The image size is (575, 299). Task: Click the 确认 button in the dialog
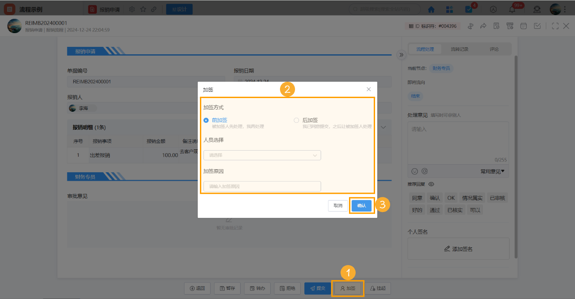(362, 205)
